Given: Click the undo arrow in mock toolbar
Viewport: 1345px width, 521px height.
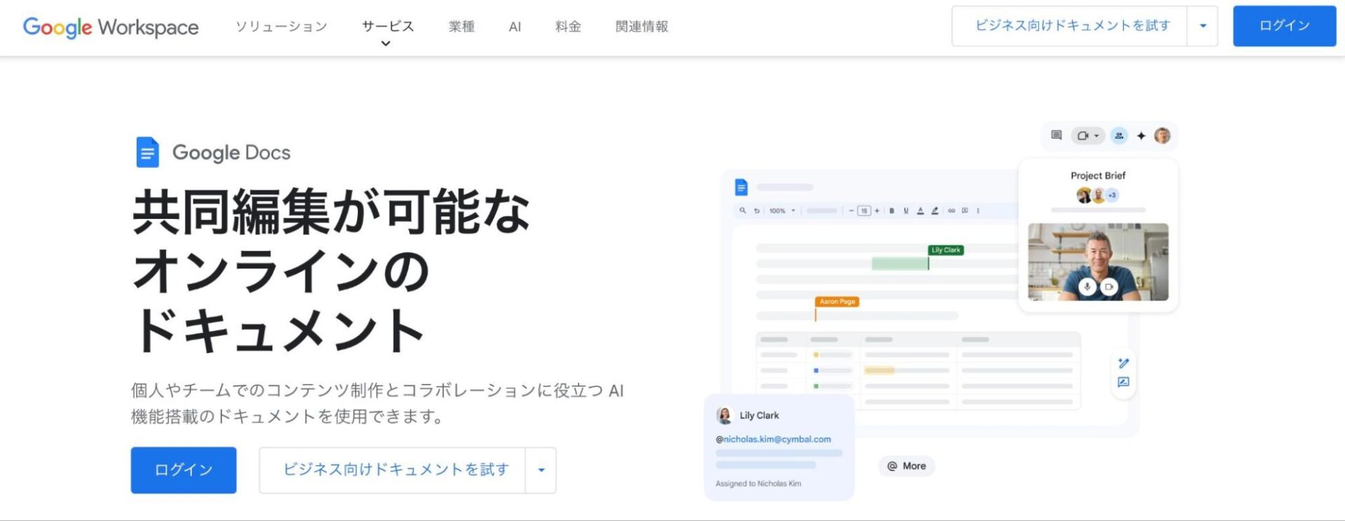Looking at the screenshot, I should (757, 210).
